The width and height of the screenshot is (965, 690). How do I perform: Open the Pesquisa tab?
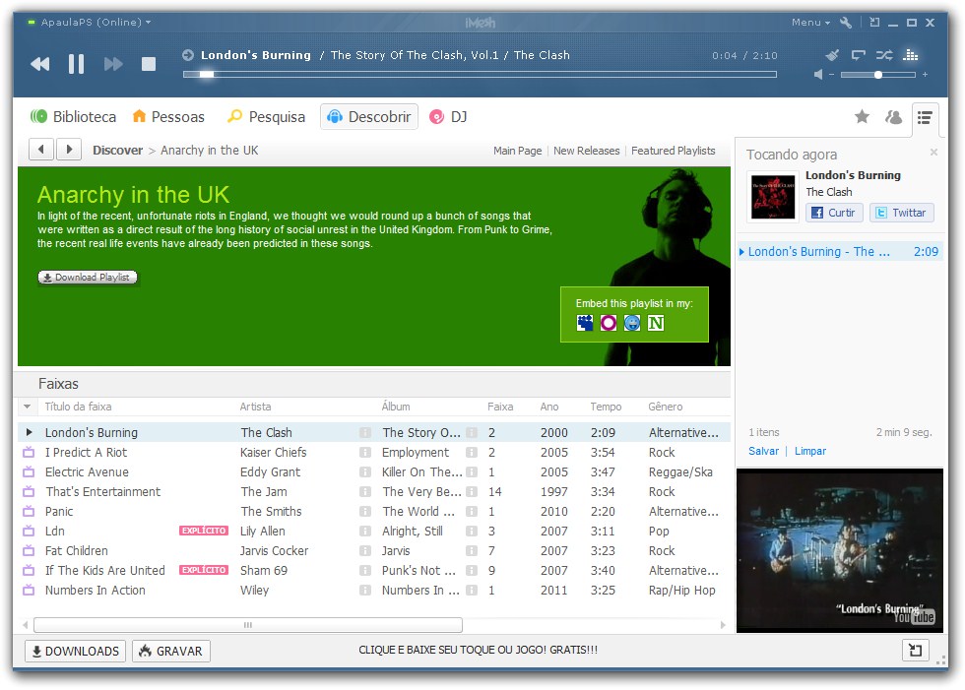click(x=266, y=117)
